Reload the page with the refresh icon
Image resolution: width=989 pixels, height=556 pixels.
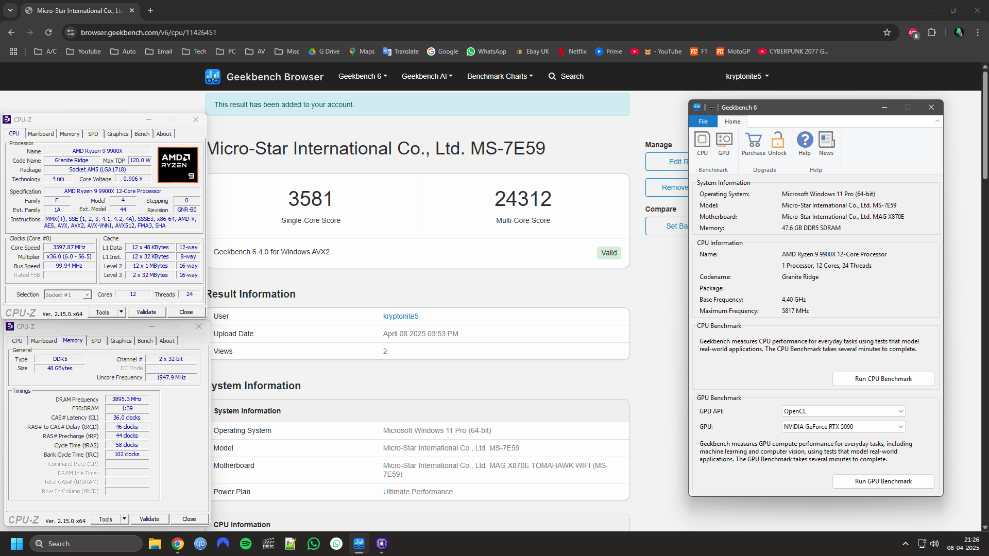pos(48,32)
